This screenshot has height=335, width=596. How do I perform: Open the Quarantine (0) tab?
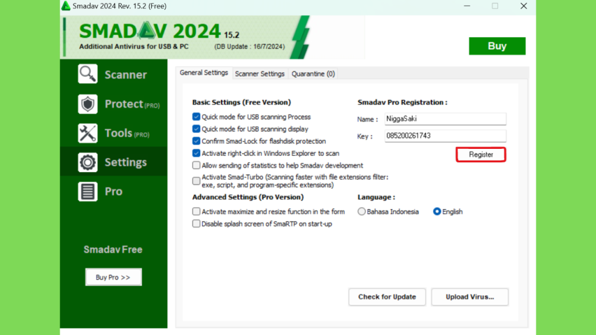point(313,74)
